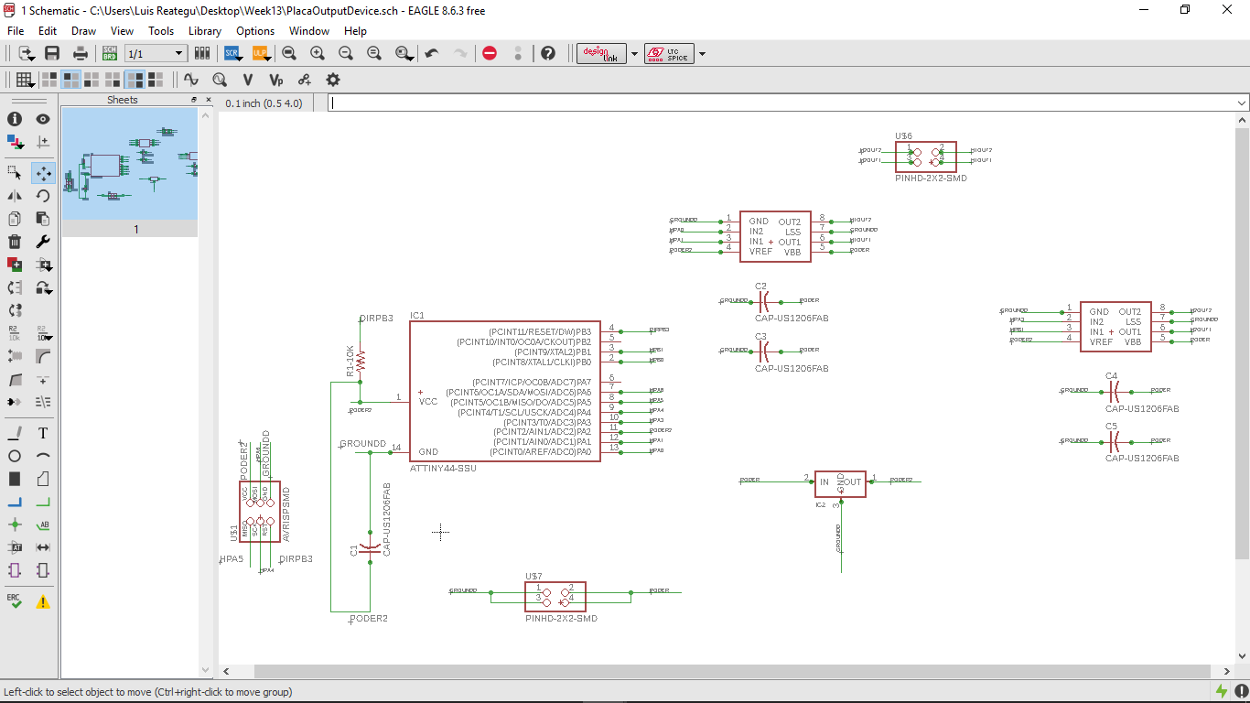Select the Group selection tool
This screenshot has width=1250, height=703.
click(15, 172)
